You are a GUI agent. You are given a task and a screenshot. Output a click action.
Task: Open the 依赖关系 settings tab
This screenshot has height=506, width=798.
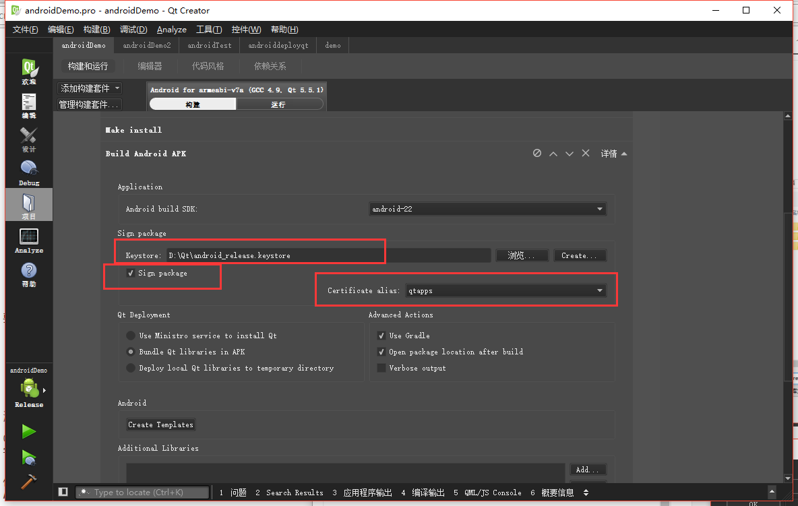(270, 66)
